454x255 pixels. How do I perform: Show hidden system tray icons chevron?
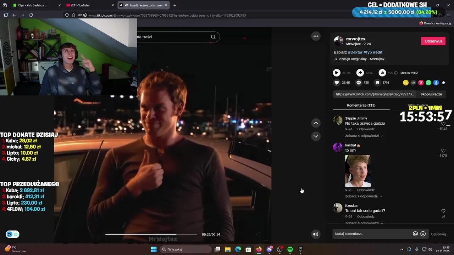[x=402, y=249]
